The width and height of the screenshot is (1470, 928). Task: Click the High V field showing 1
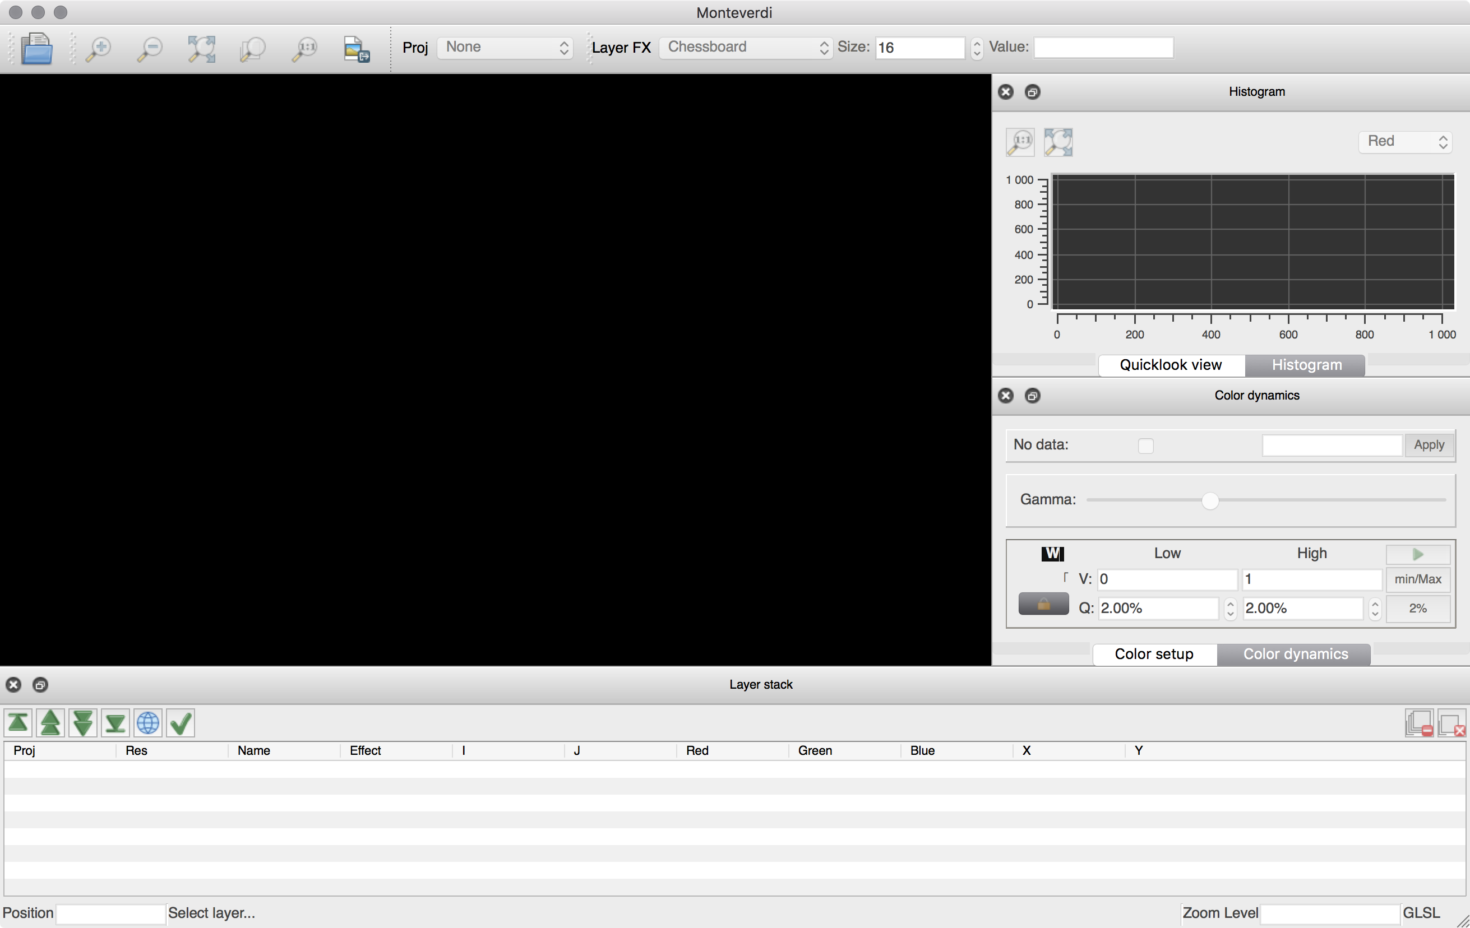[x=1312, y=579]
